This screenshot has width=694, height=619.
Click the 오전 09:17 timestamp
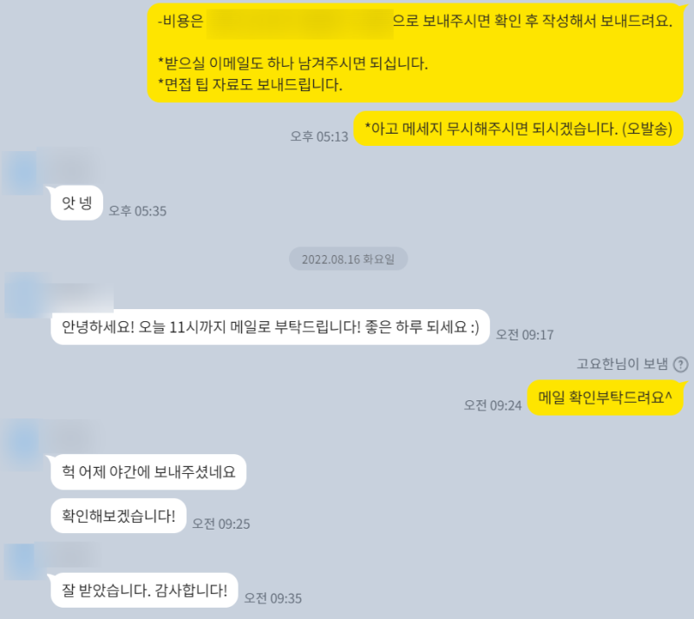coord(525,334)
